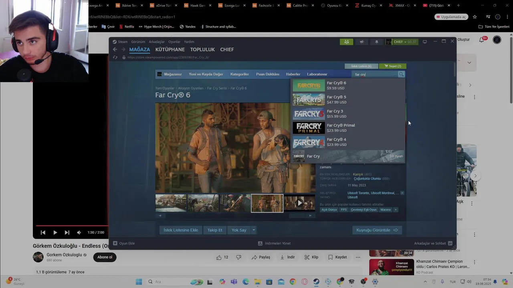Click Yok Say button
513x288 pixels.
pyautogui.click(x=239, y=230)
